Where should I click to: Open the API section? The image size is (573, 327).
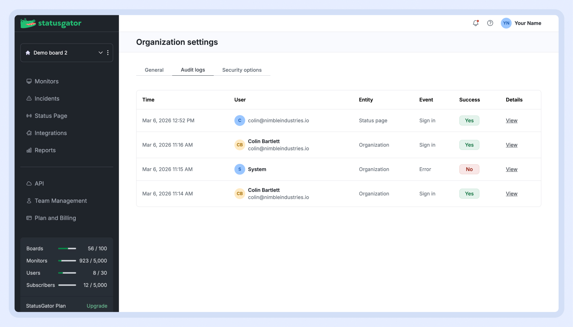pyautogui.click(x=39, y=183)
